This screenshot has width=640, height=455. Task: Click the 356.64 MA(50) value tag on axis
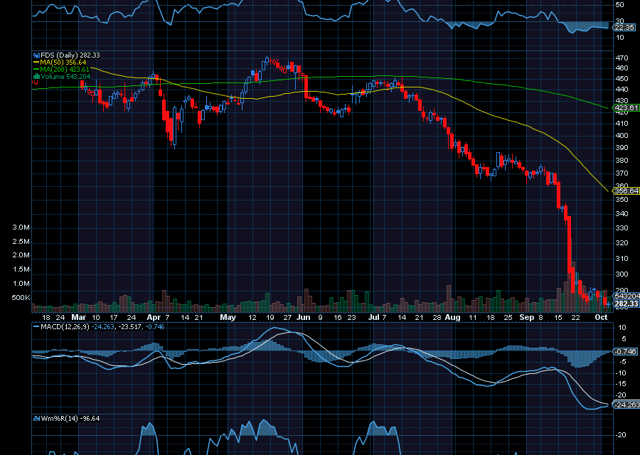pyautogui.click(x=624, y=191)
